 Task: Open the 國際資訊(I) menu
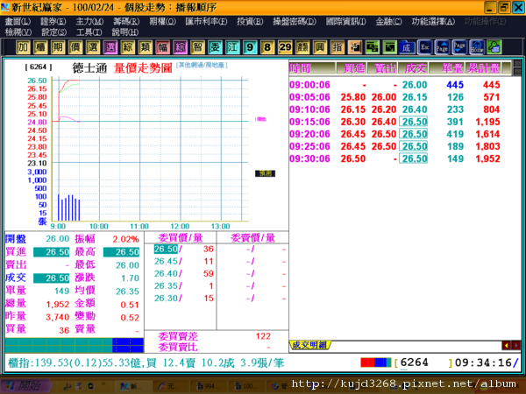346,22
